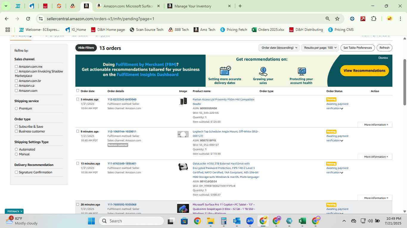Switch to the pinned red D&H tab

pyautogui.click(x=45, y=6)
